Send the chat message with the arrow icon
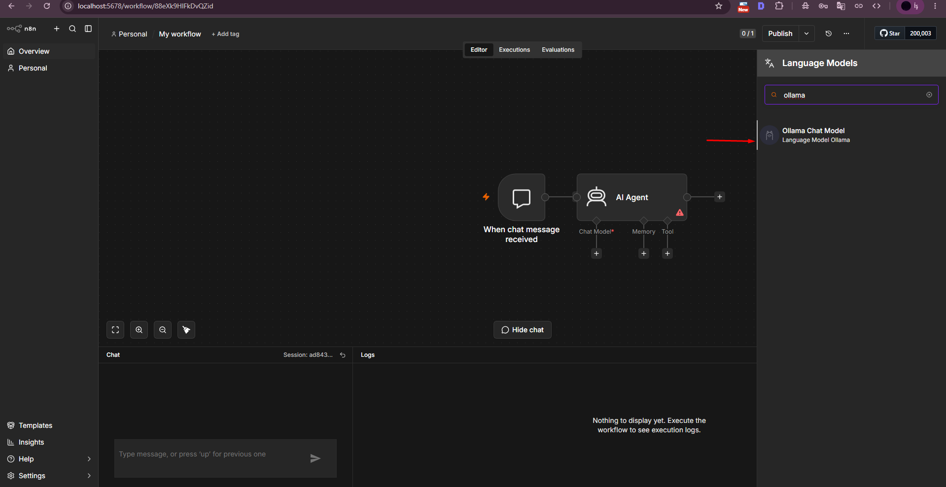This screenshot has width=946, height=487. pos(315,458)
